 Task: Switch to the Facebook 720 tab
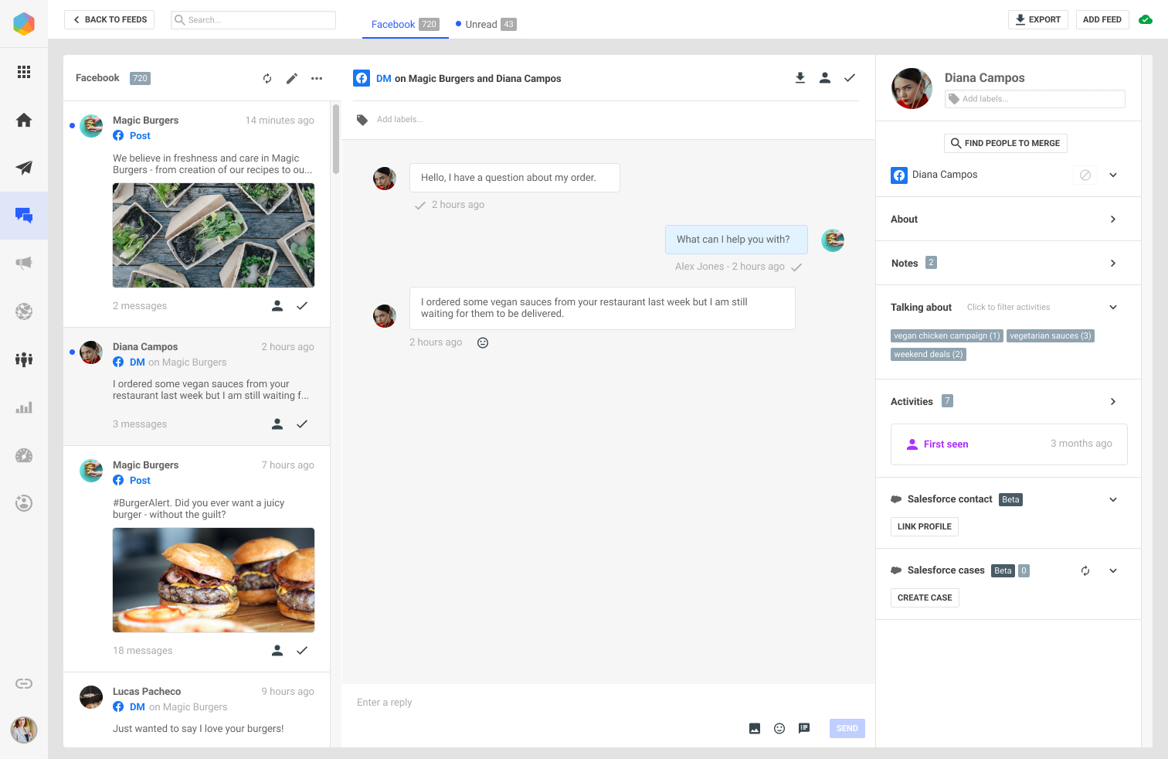(x=405, y=25)
